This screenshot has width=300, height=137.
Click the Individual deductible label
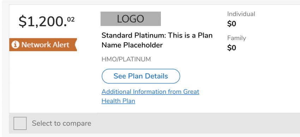tap(241, 14)
